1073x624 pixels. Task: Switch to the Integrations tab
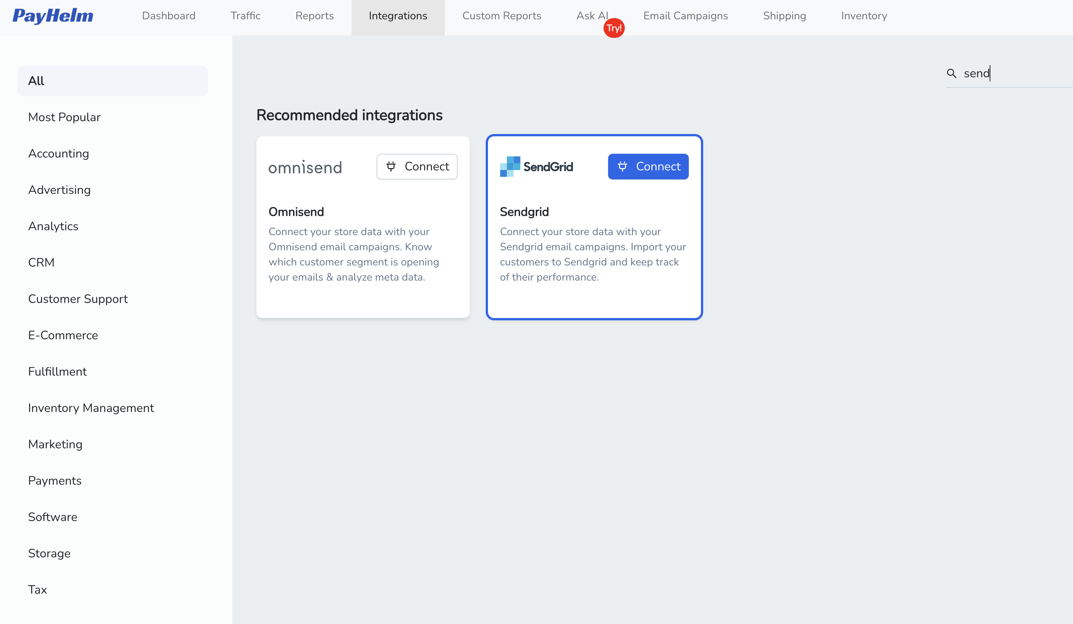398,16
